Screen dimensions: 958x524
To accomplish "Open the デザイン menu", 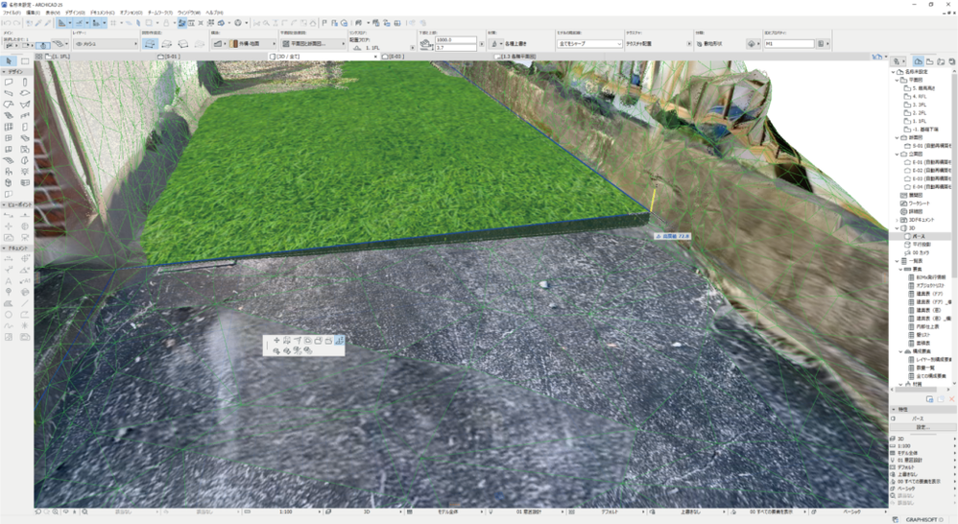I will pos(75,12).
